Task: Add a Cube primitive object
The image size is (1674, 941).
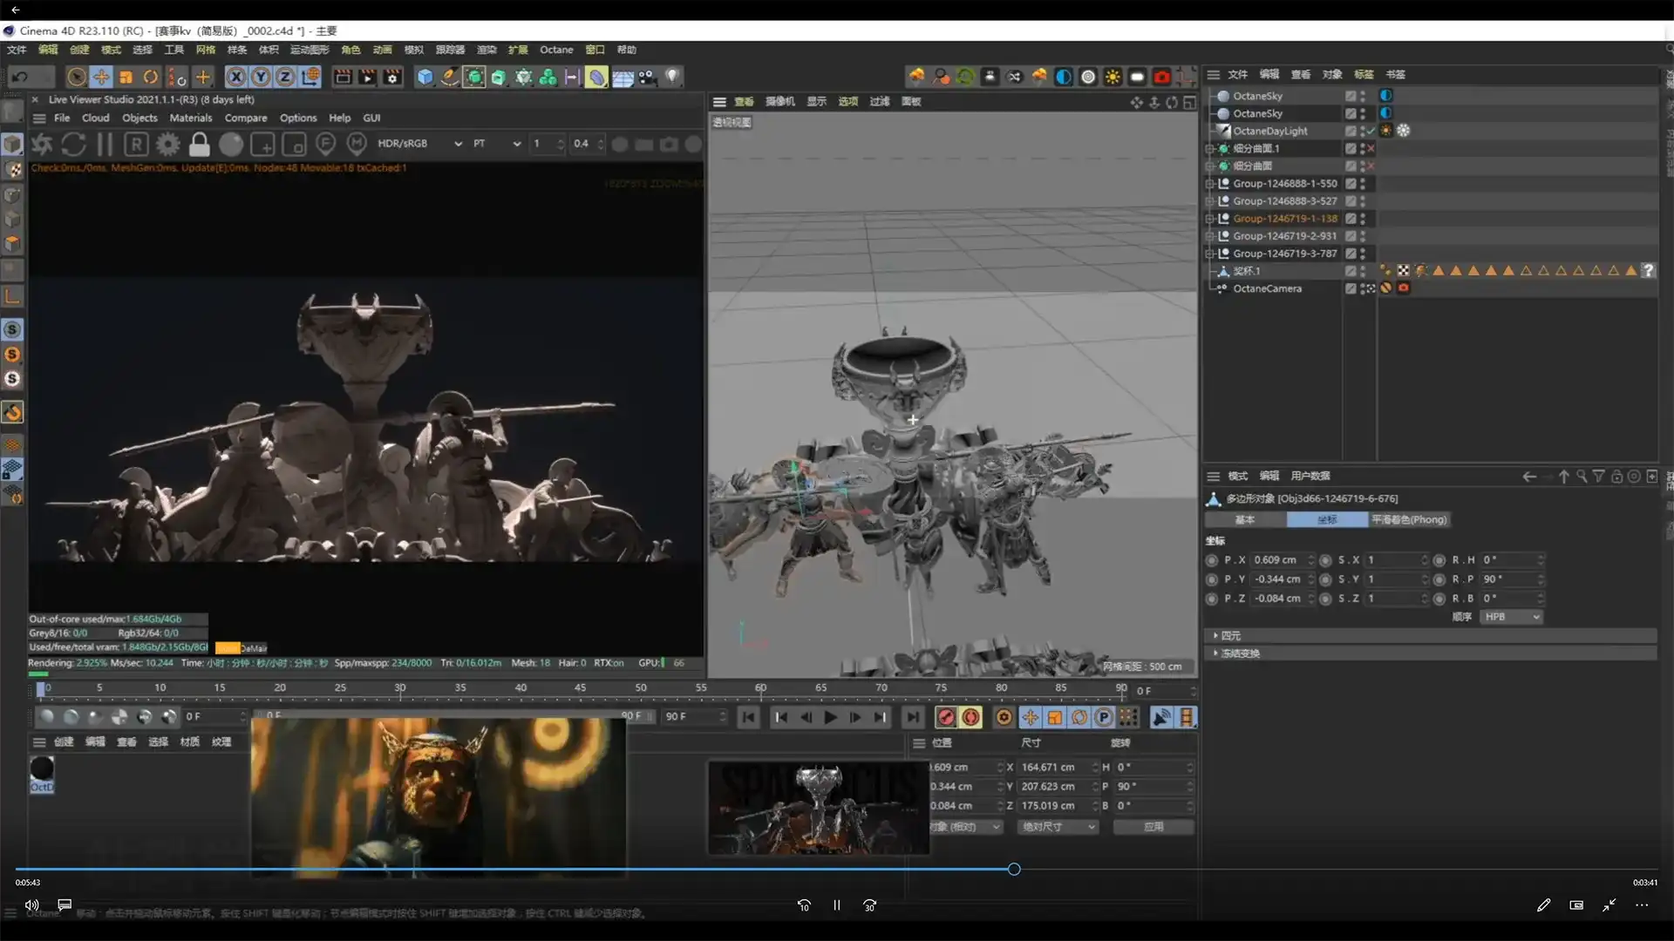Action: [425, 78]
